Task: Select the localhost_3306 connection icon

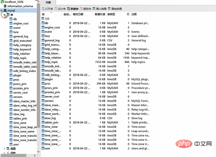Action: 2,2
